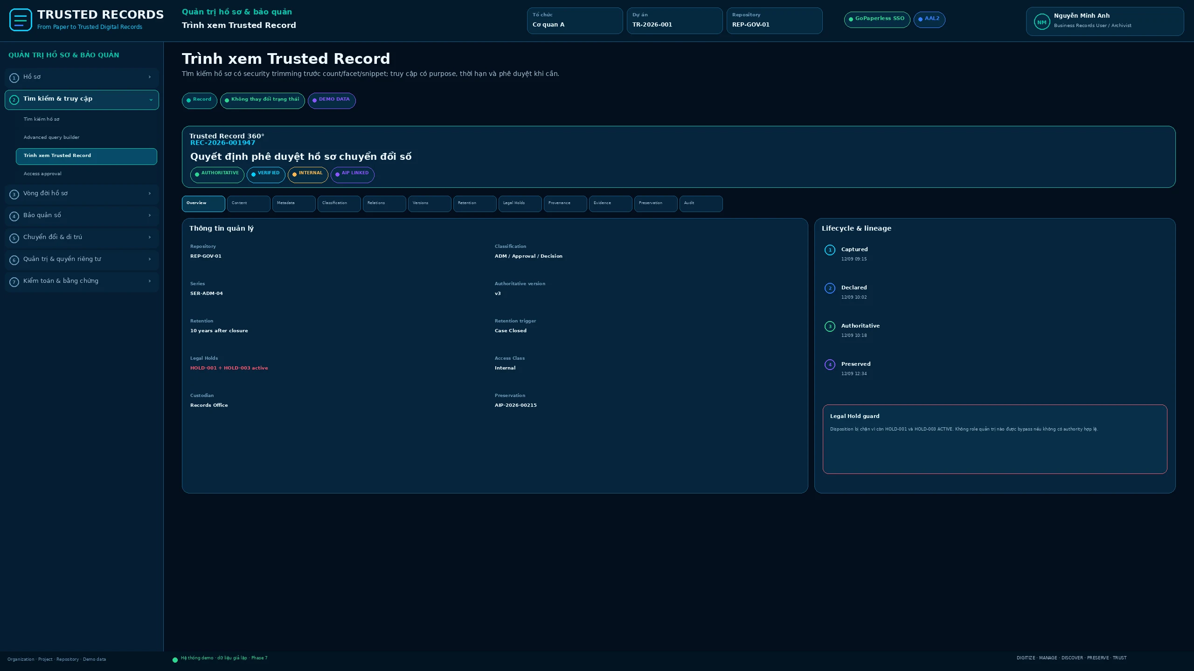Click the Captured step 1 lifecycle marker
The width and height of the screenshot is (1194, 671).
pyautogui.click(x=830, y=250)
